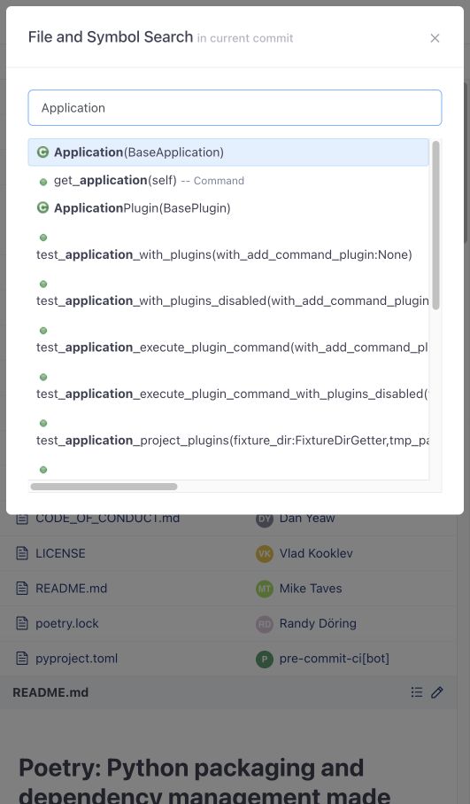The height and width of the screenshot is (804, 470).
Task: Click LICENSE file icon
Action: coord(22,553)
